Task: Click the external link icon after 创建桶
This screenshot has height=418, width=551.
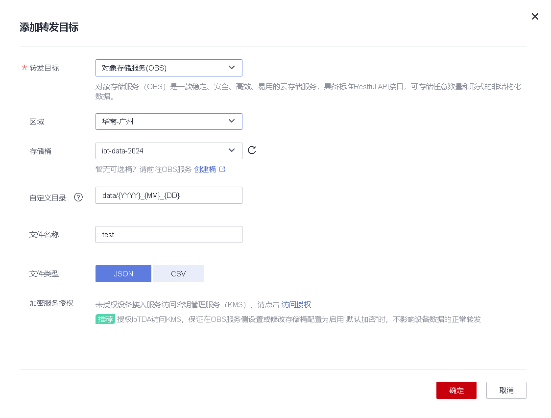Action: pyautogui.click(x=222, y=169)
